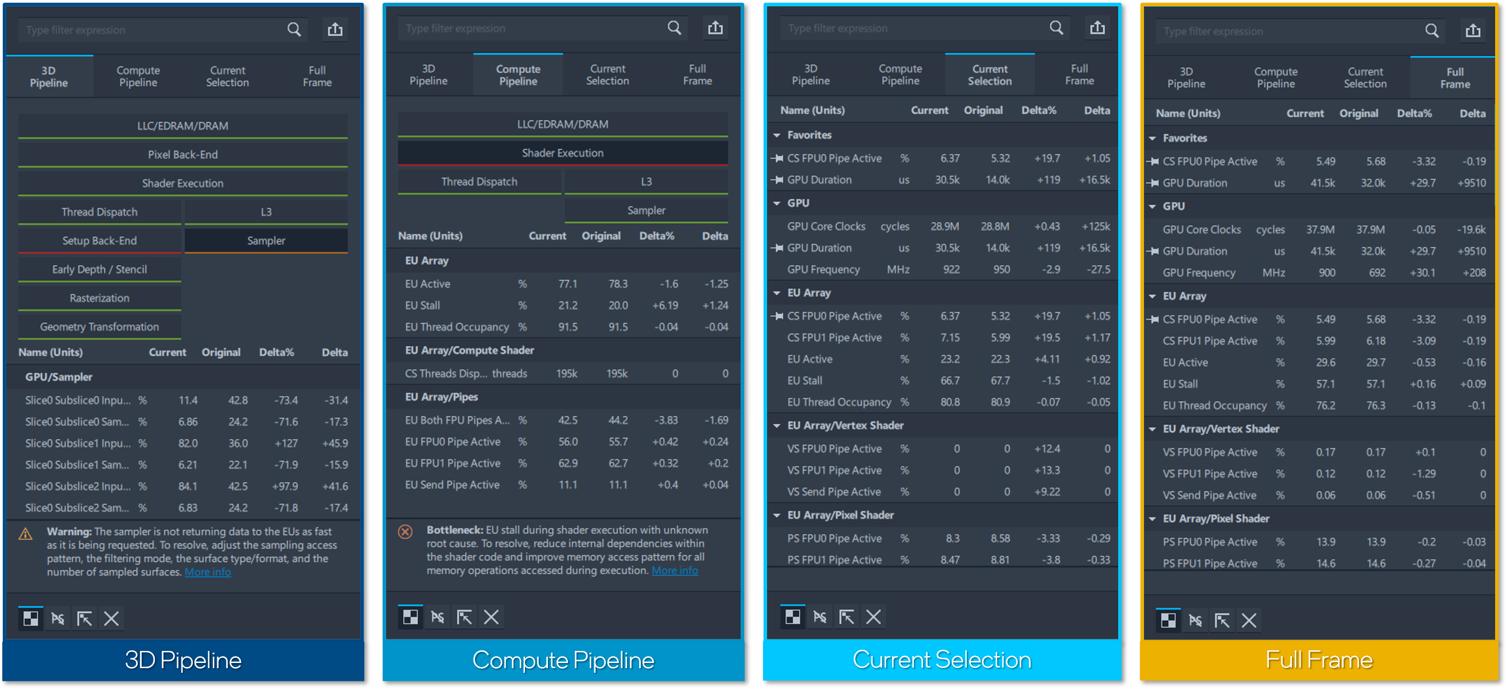
Task: Collapse Favorites group in Current Selection panel
Action: 777,135
